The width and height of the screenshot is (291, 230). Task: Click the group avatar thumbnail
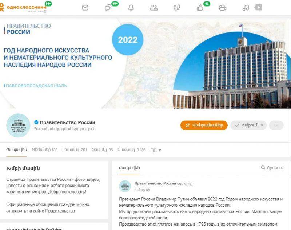tap(18, 125)
